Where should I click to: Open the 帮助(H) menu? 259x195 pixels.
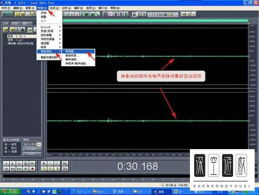(115, 8)
